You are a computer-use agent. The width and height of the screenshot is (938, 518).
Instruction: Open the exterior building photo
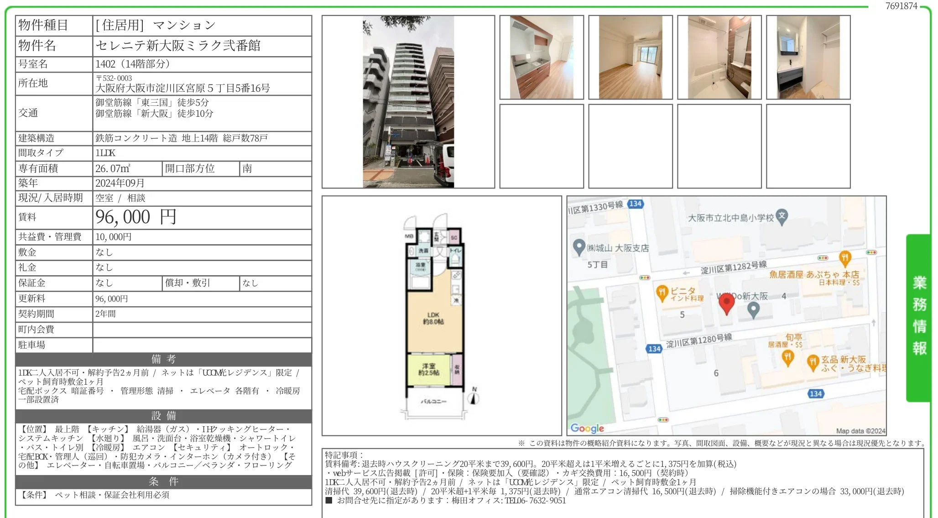408,100
